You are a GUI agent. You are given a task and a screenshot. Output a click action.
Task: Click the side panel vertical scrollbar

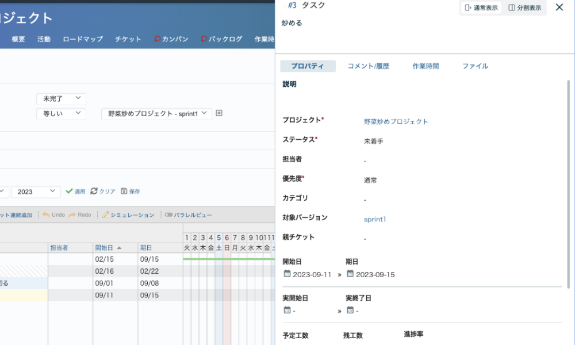(569, 183)
